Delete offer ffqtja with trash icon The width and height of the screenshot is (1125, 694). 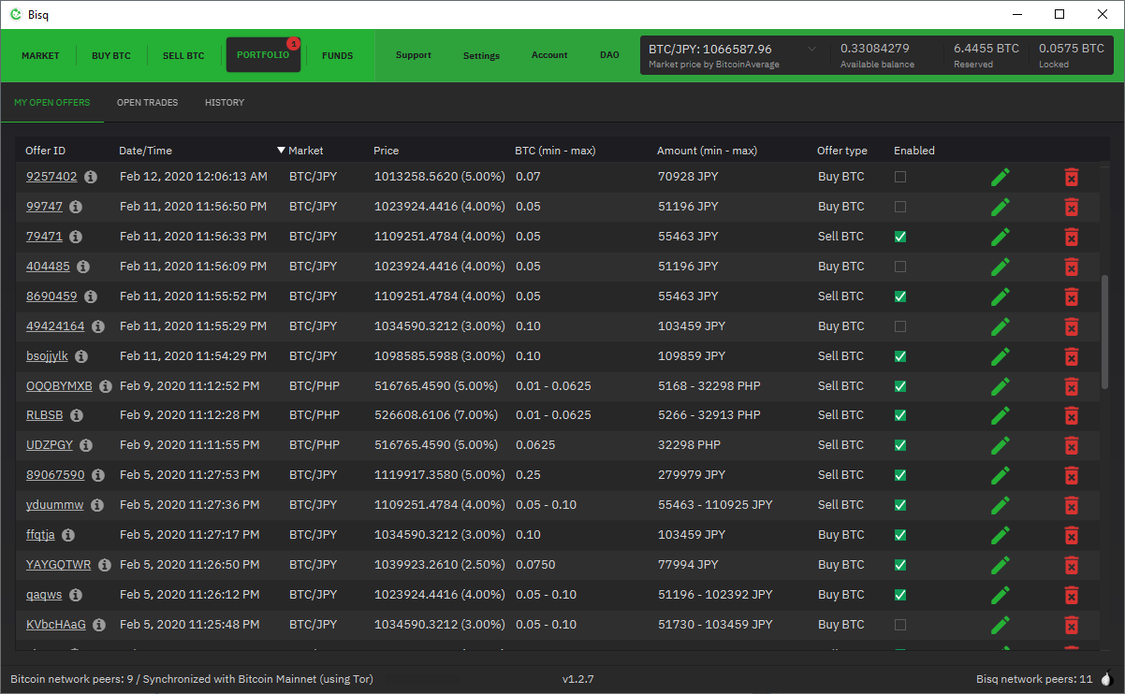tap(1072, 535)
